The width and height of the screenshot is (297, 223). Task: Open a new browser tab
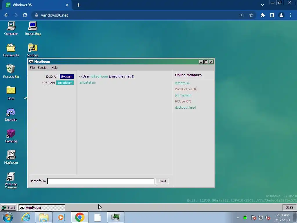(78, 5)
